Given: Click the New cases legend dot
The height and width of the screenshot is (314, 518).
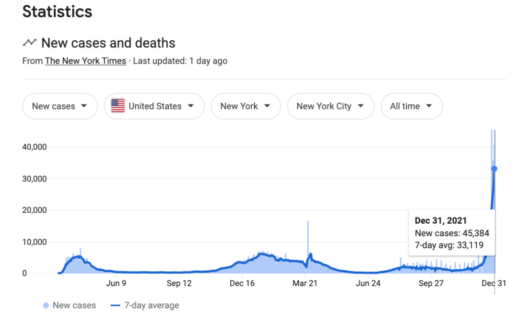Looking at the screenshot, I should click(46, 305).
